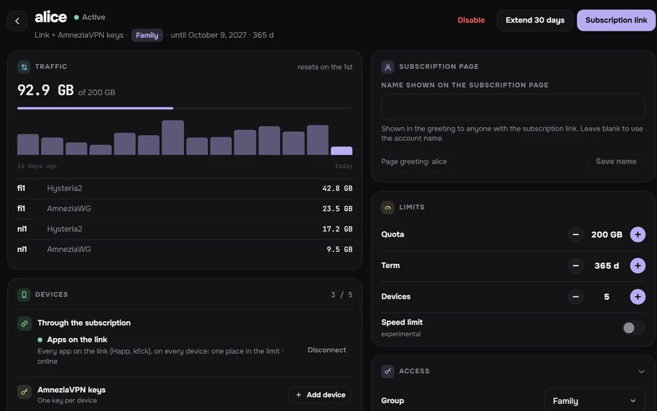
Task: Click the alice account name heading
Action: coord(50,18)
